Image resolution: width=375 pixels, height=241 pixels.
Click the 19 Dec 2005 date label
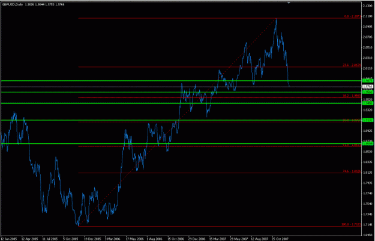coord(92,239)
